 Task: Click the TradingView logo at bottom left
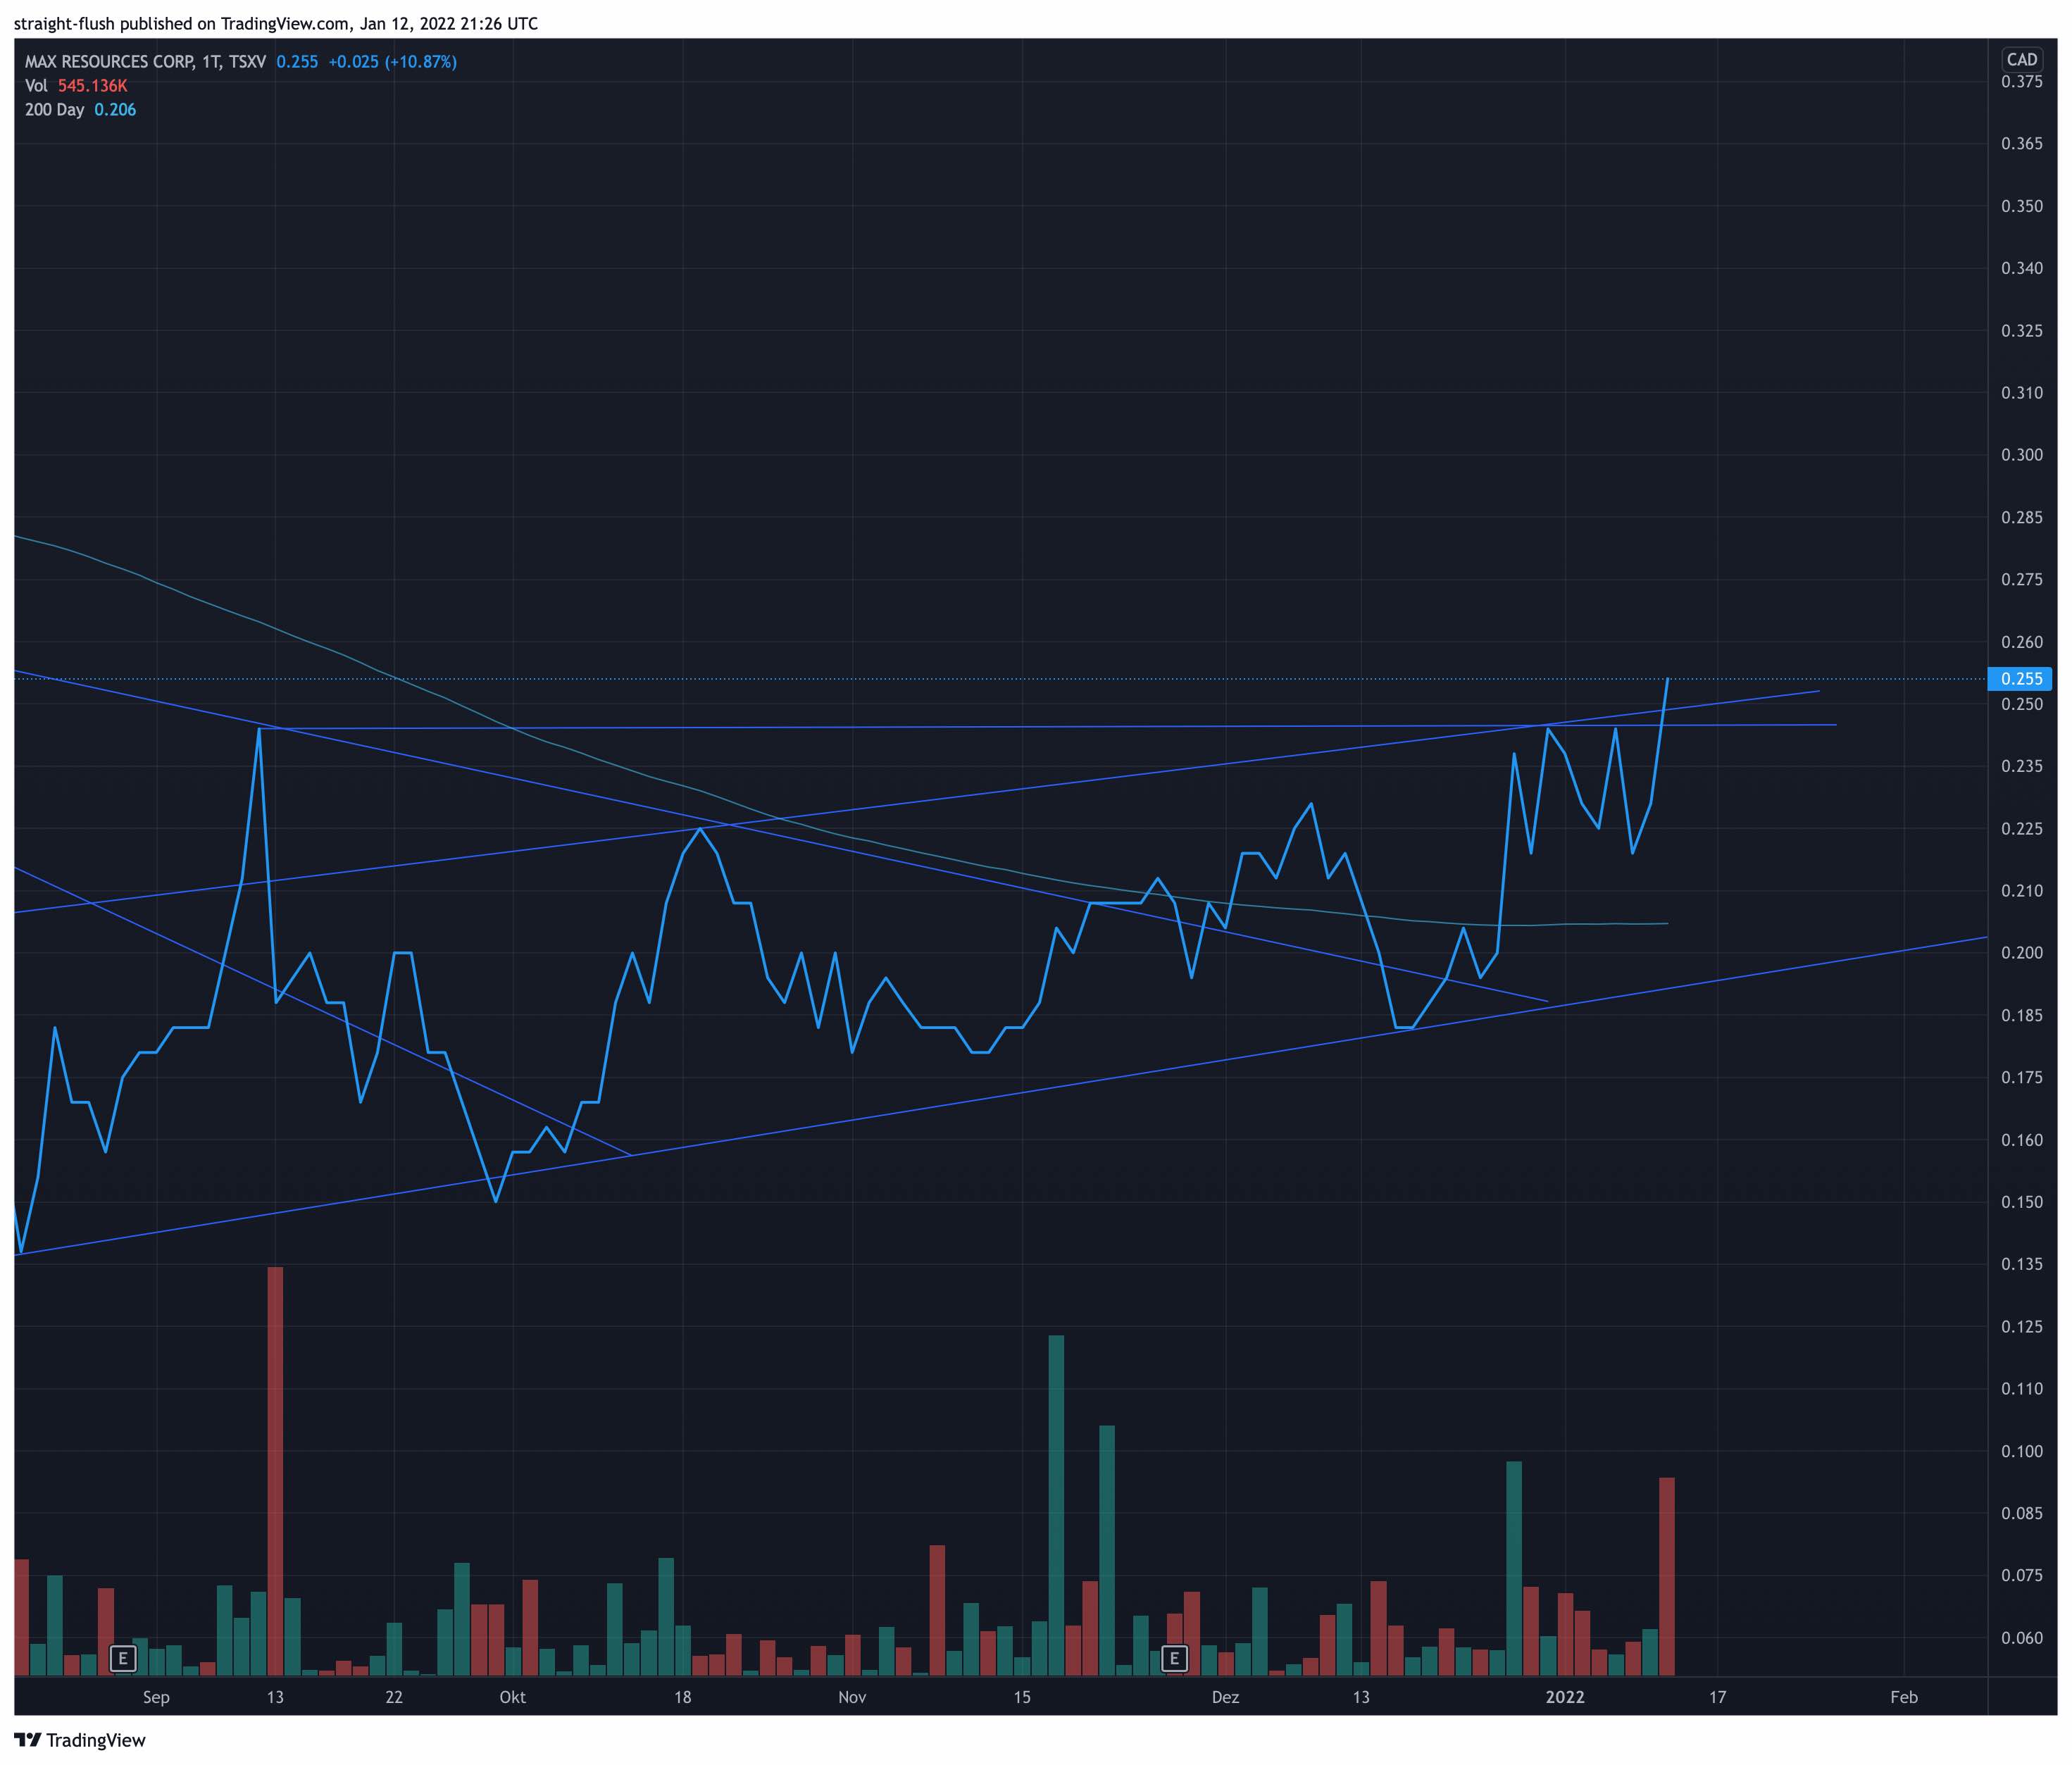[80, 1740]
